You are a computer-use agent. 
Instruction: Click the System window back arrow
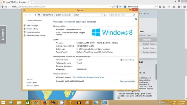click(25, 15)
